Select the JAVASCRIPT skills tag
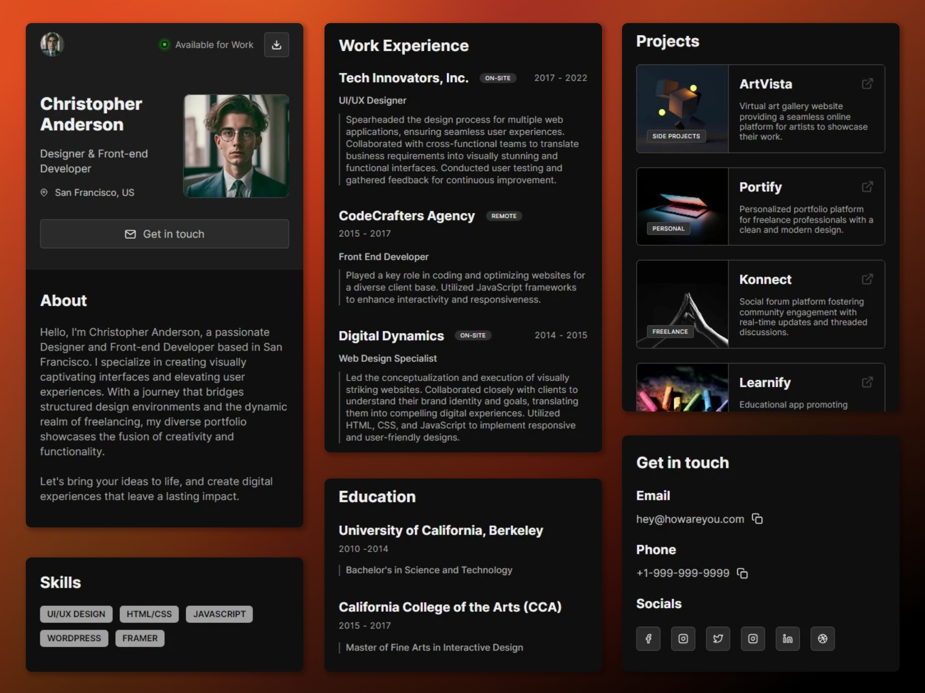 click(219, 614)
